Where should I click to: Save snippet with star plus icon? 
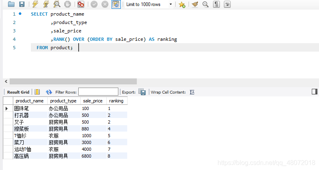[x=182, y=4]
